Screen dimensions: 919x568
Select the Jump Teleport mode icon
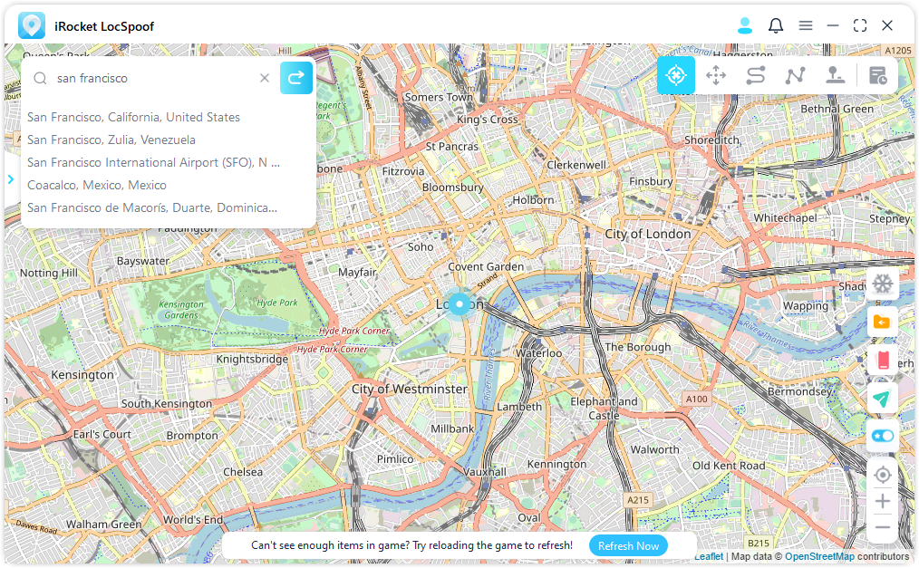835,76
